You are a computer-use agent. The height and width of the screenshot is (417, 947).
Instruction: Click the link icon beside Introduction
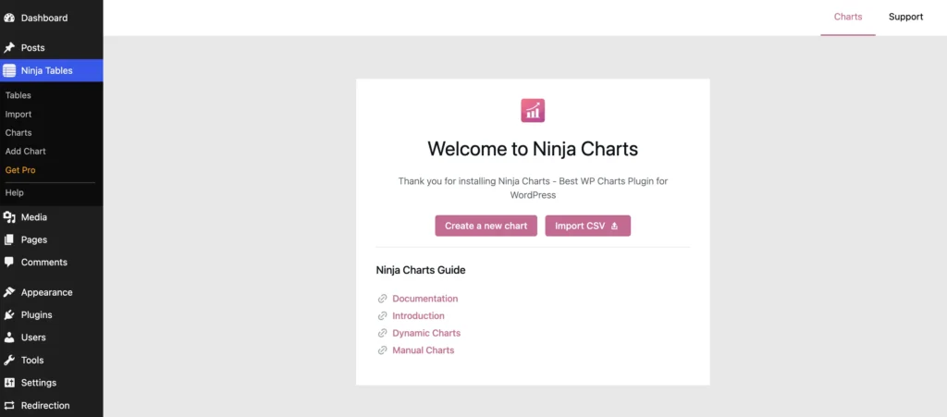click(382, 315)
